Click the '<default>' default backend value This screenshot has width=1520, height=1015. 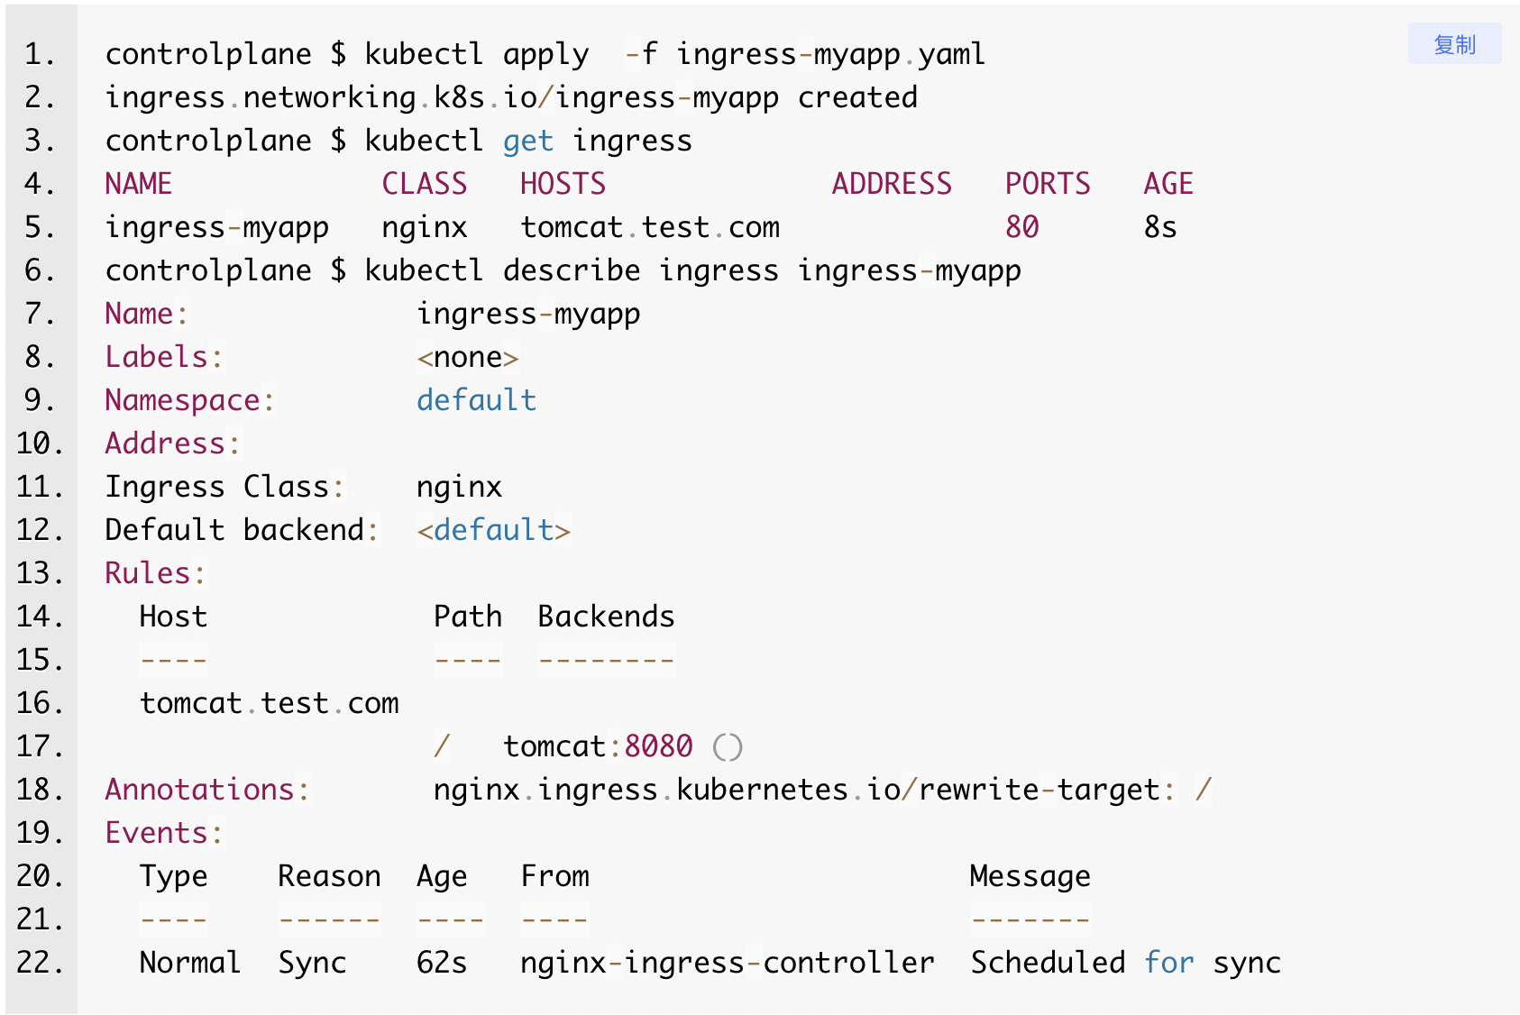tap(493, 530)
